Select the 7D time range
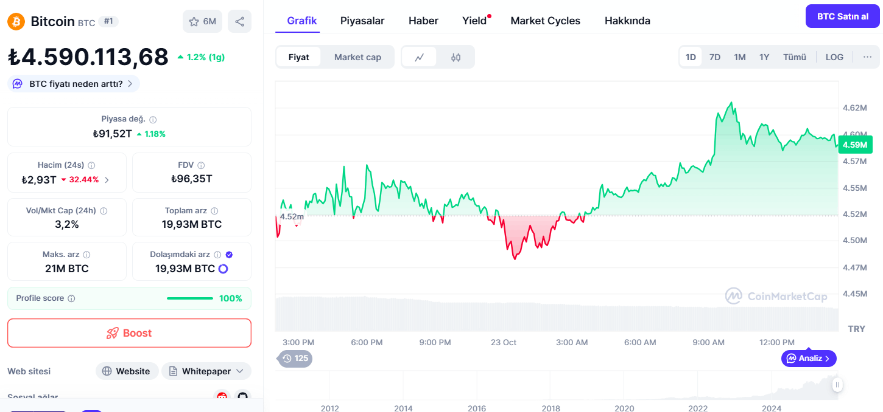The image size is (883, 412). point(715,57)
